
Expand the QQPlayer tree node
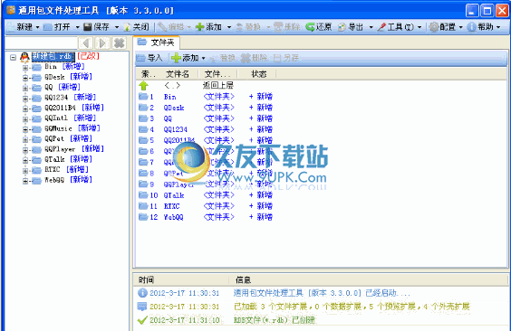click(x=25, y=150)
